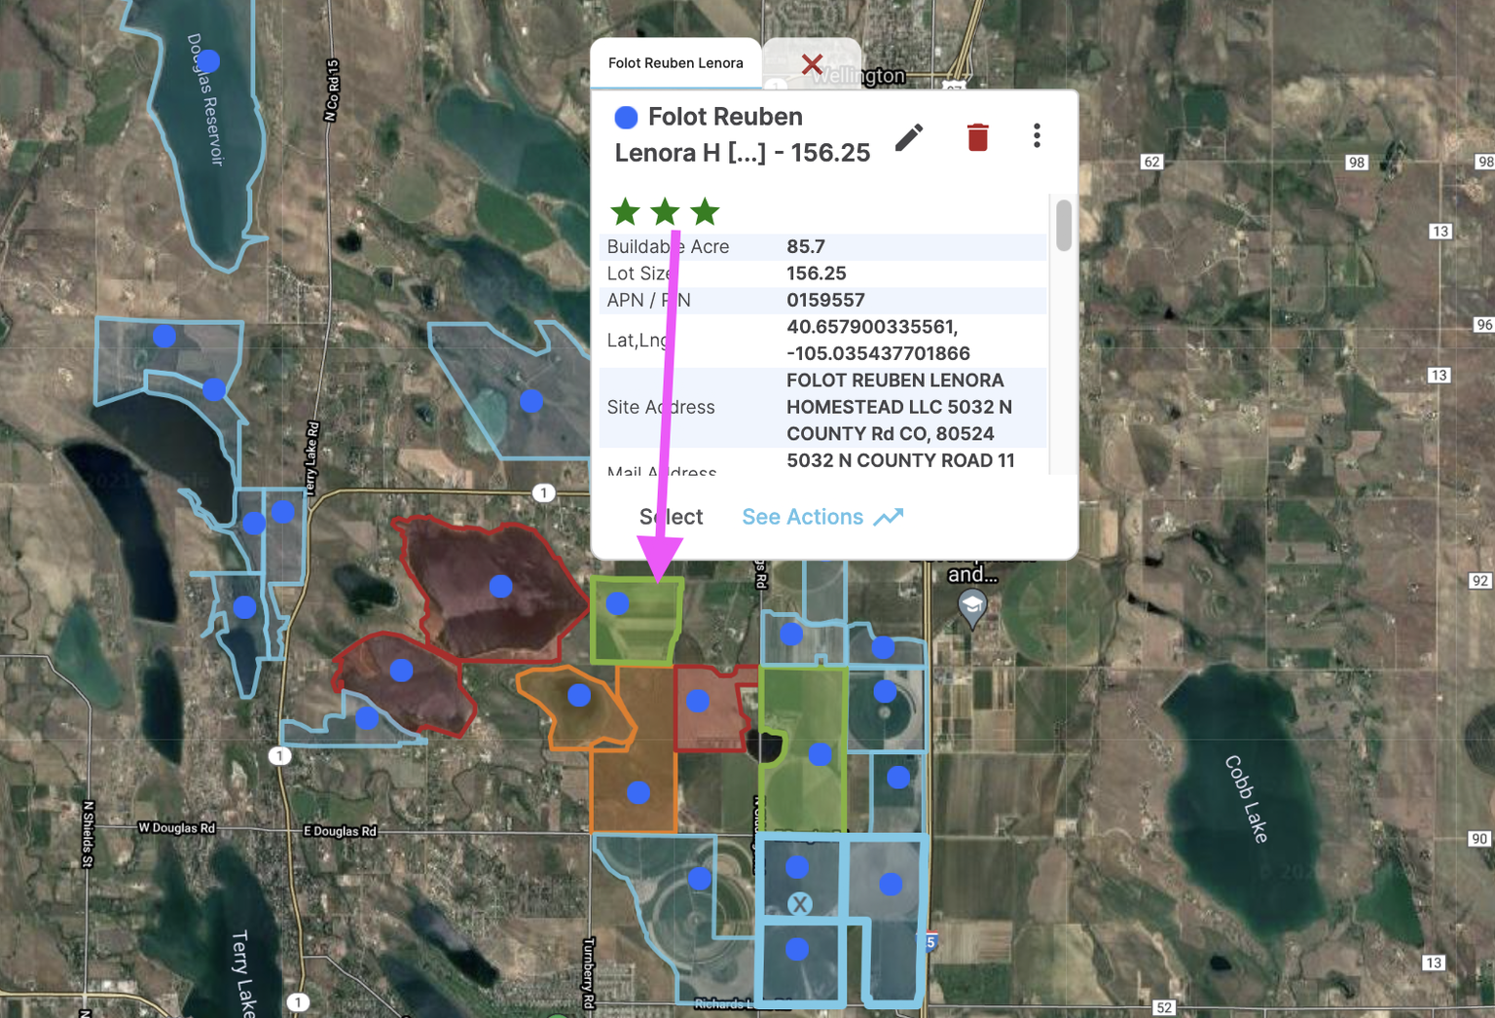Screen dimensions: 1495x1018
Task: Open the See Actions link
Action: [802, 516]
